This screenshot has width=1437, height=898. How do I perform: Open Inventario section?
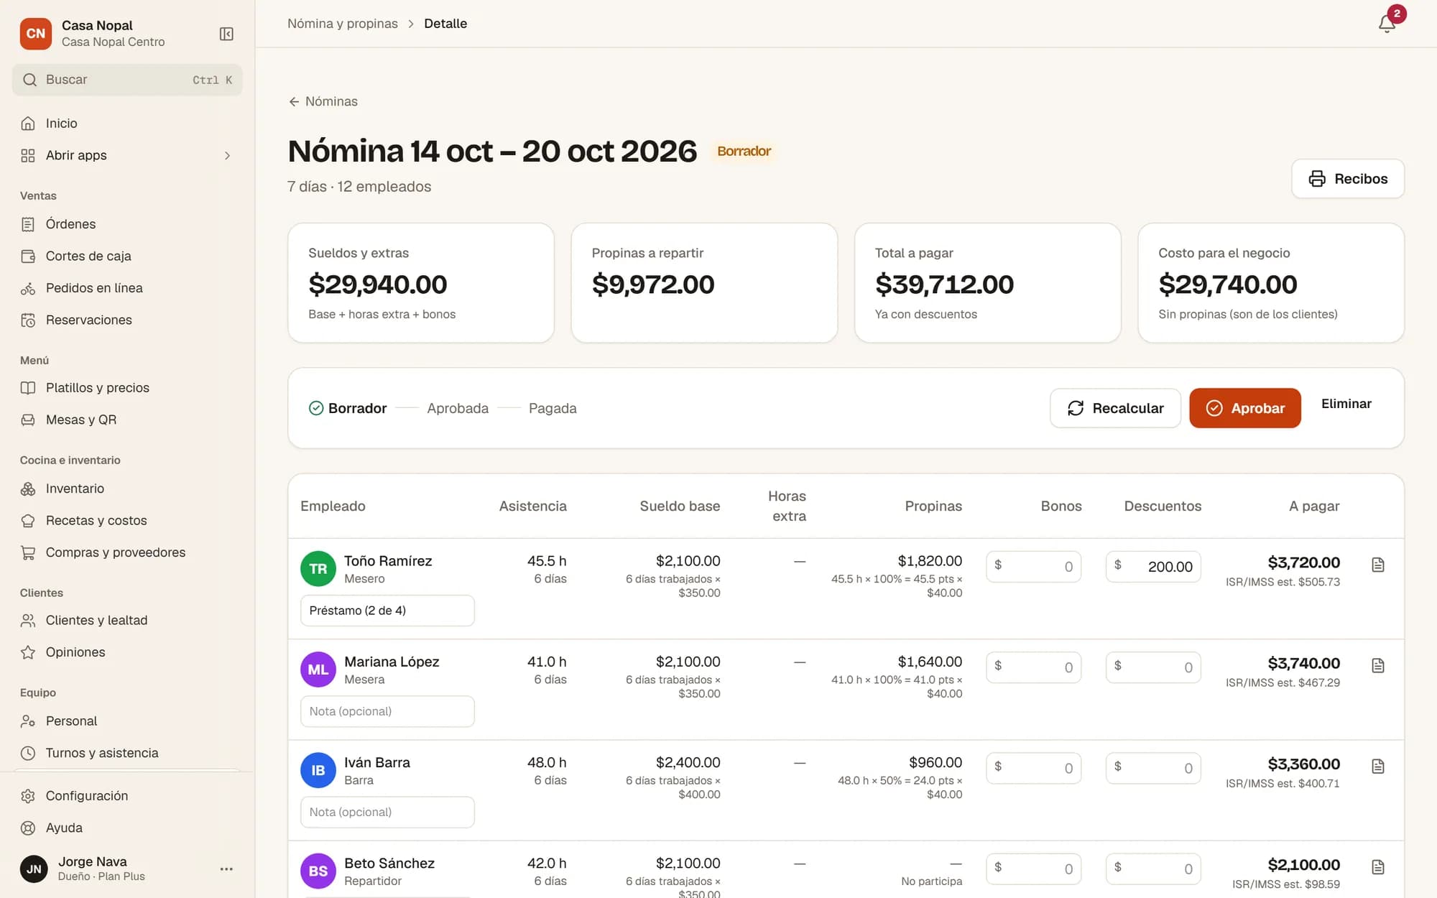point(127,489)
